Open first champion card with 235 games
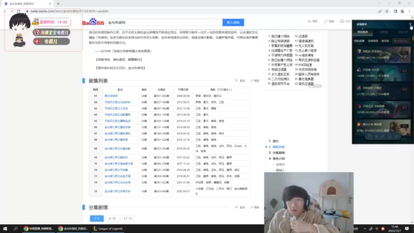 pos(382,55)
